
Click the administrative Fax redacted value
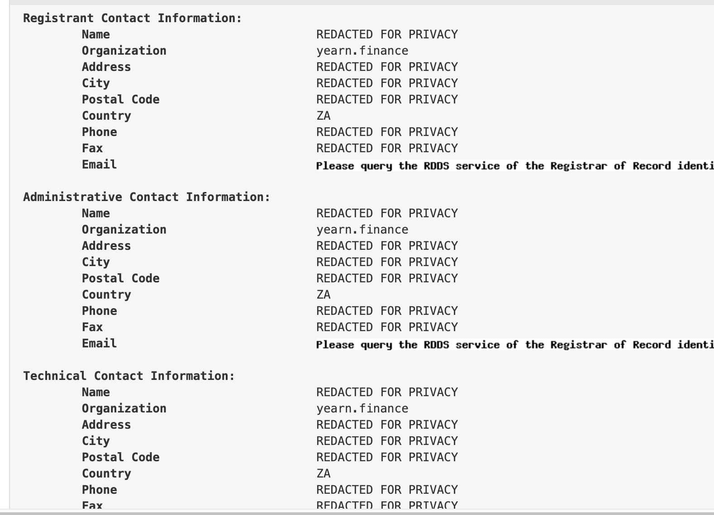(387, 327)
